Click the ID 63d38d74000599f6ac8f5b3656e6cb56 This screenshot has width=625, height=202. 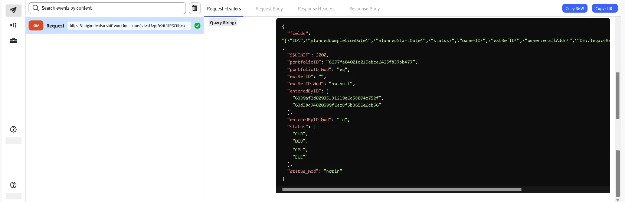click(x=336, y=105)
